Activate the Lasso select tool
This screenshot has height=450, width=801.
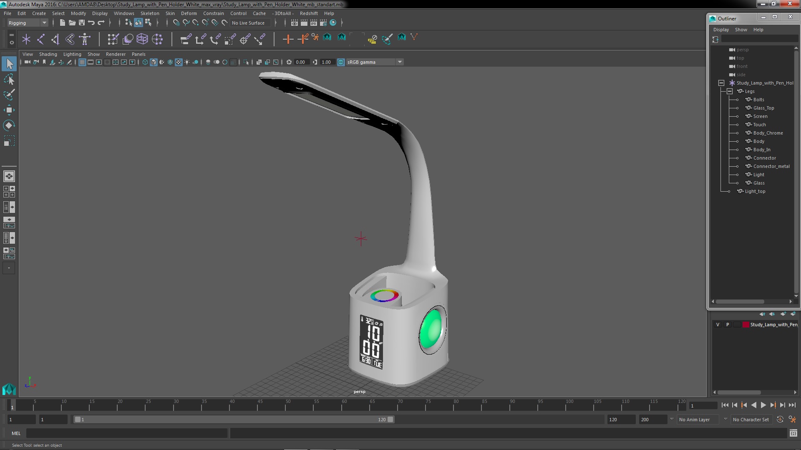click(9, 79)
